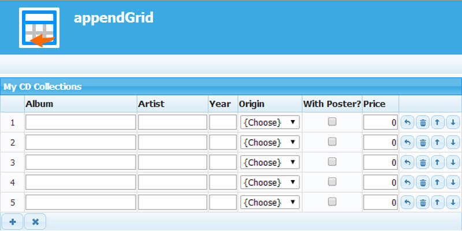
Task: Click the Album input field in row 1
Action: (81, 122)
